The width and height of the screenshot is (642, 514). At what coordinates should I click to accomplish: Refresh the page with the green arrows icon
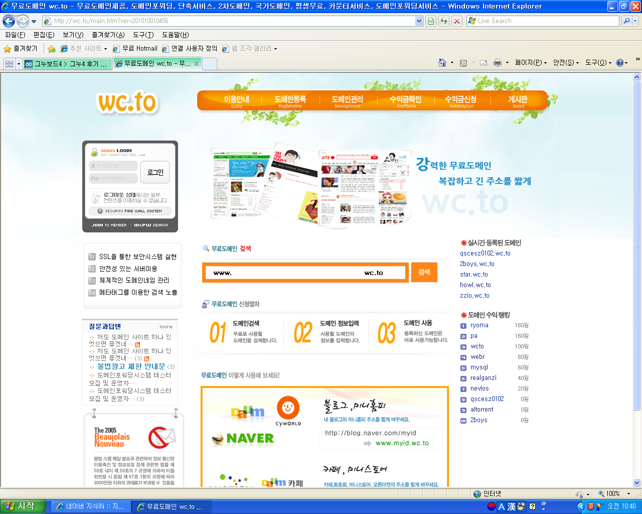click(444, 21)
